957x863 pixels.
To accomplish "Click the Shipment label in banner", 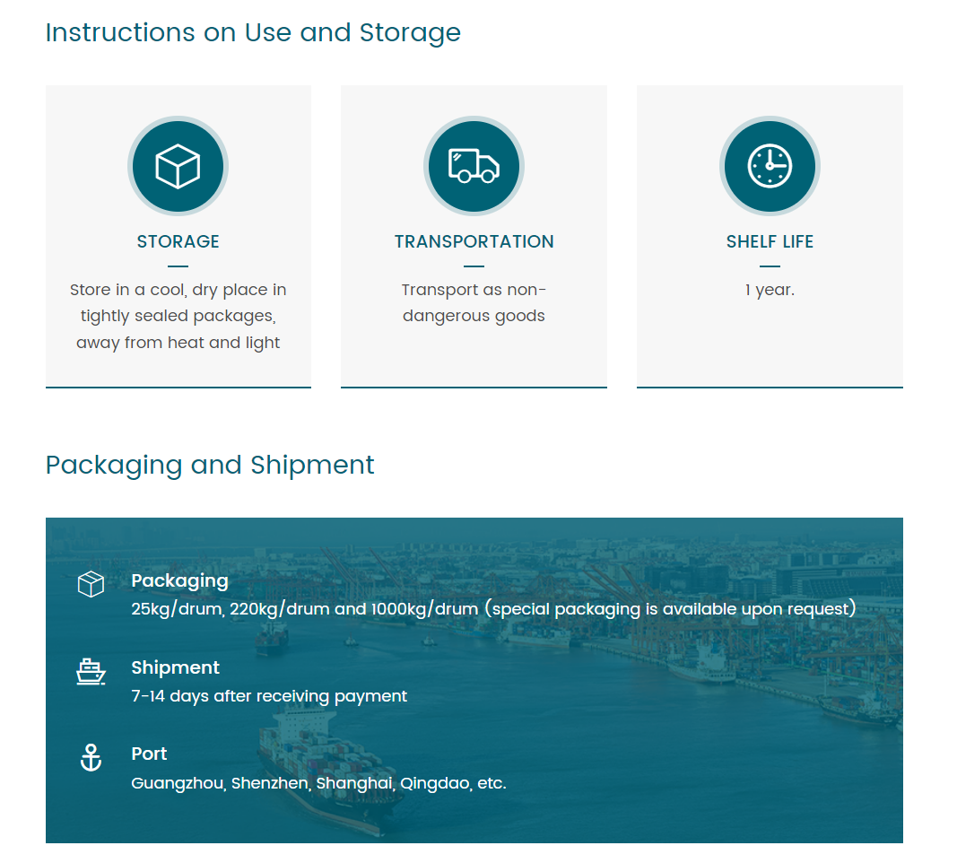I will (175, 667).
